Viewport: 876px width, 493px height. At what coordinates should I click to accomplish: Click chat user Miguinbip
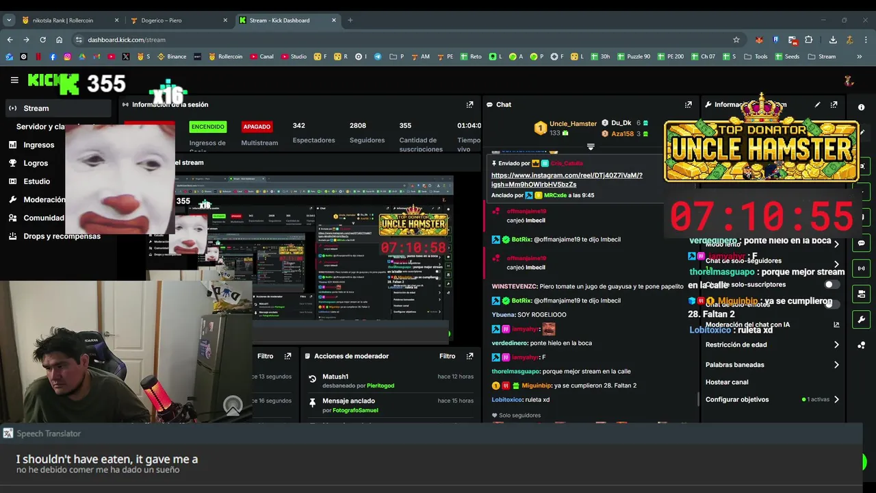point(537,385)
